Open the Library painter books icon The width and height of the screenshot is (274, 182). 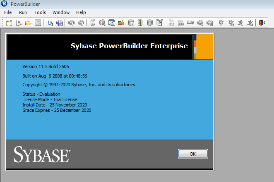click(121, 23)
